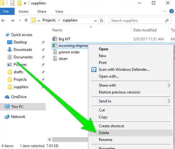Choose Copy from the context menu
The image size is (175, 149).
click(x=103, y=117)
